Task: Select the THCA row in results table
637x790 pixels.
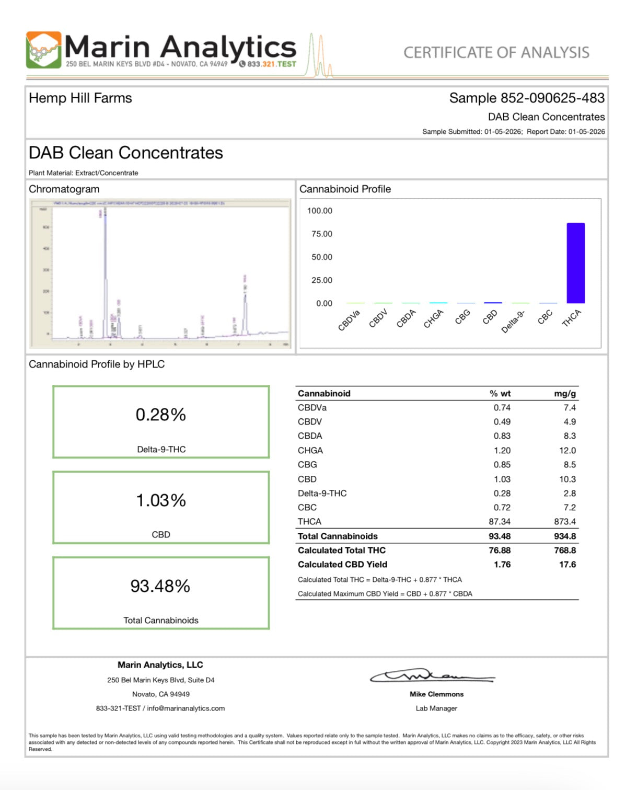Action: pos(436,522)
